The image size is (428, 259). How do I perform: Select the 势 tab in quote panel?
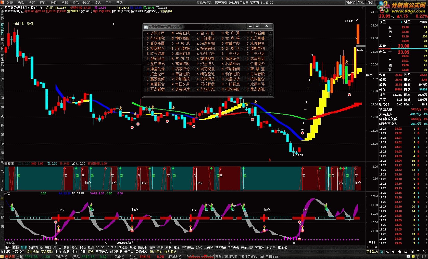406,252
